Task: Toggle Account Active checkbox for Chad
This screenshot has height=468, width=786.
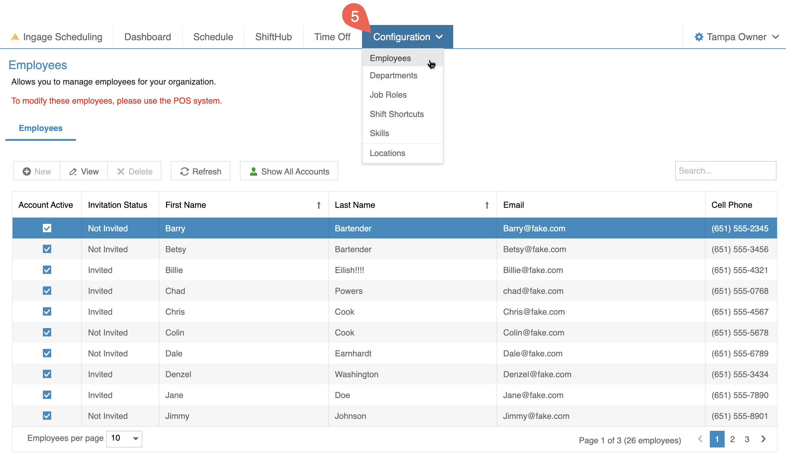Action: (x=47, y=291)
